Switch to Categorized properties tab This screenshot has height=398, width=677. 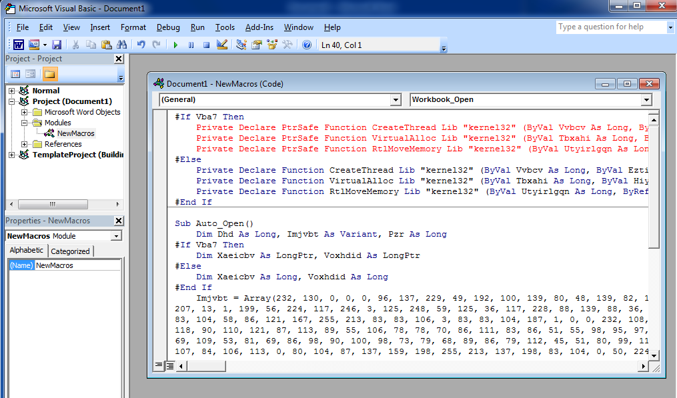[x=70, y=251]
